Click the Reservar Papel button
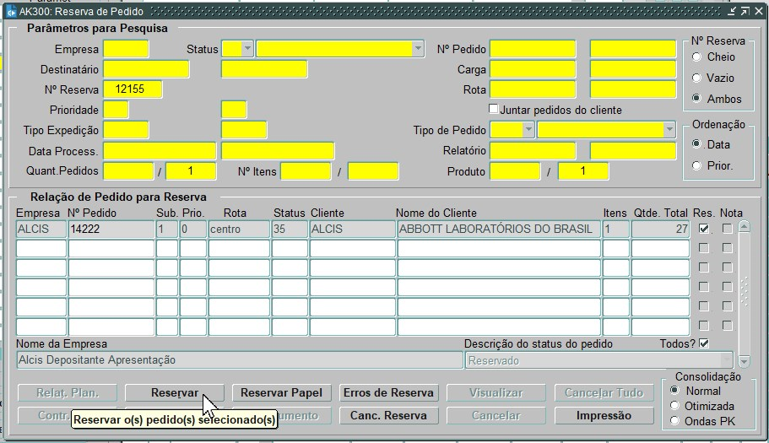Screen dimensions: 769x443 [281, 392]
